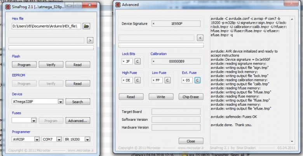Click the Flash Read button

[78, 65]
